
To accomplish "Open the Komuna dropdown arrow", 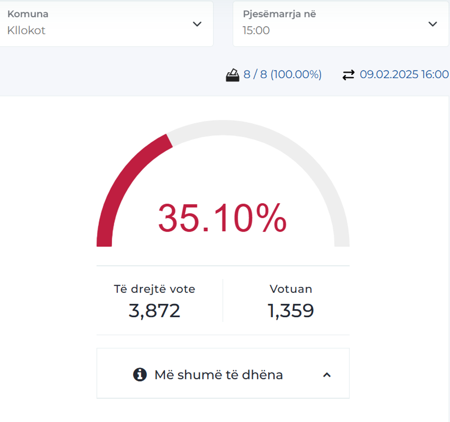I will tap(197, 24).
